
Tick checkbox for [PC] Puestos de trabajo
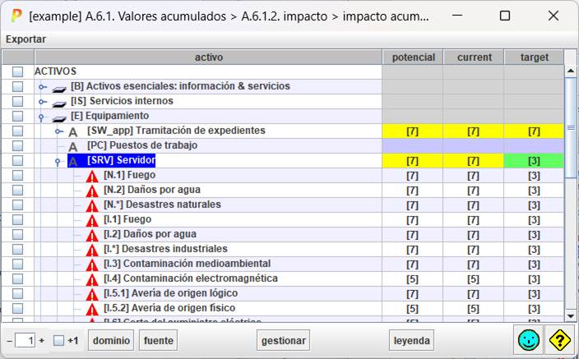click(17, 145)
